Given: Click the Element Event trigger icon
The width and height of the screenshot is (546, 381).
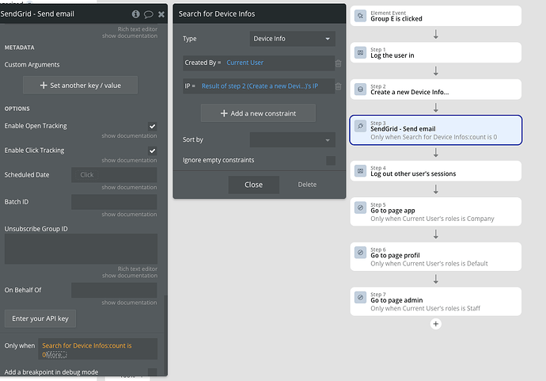Looking at the screenshot, I should pyautogui.click(x=360, y=16).
